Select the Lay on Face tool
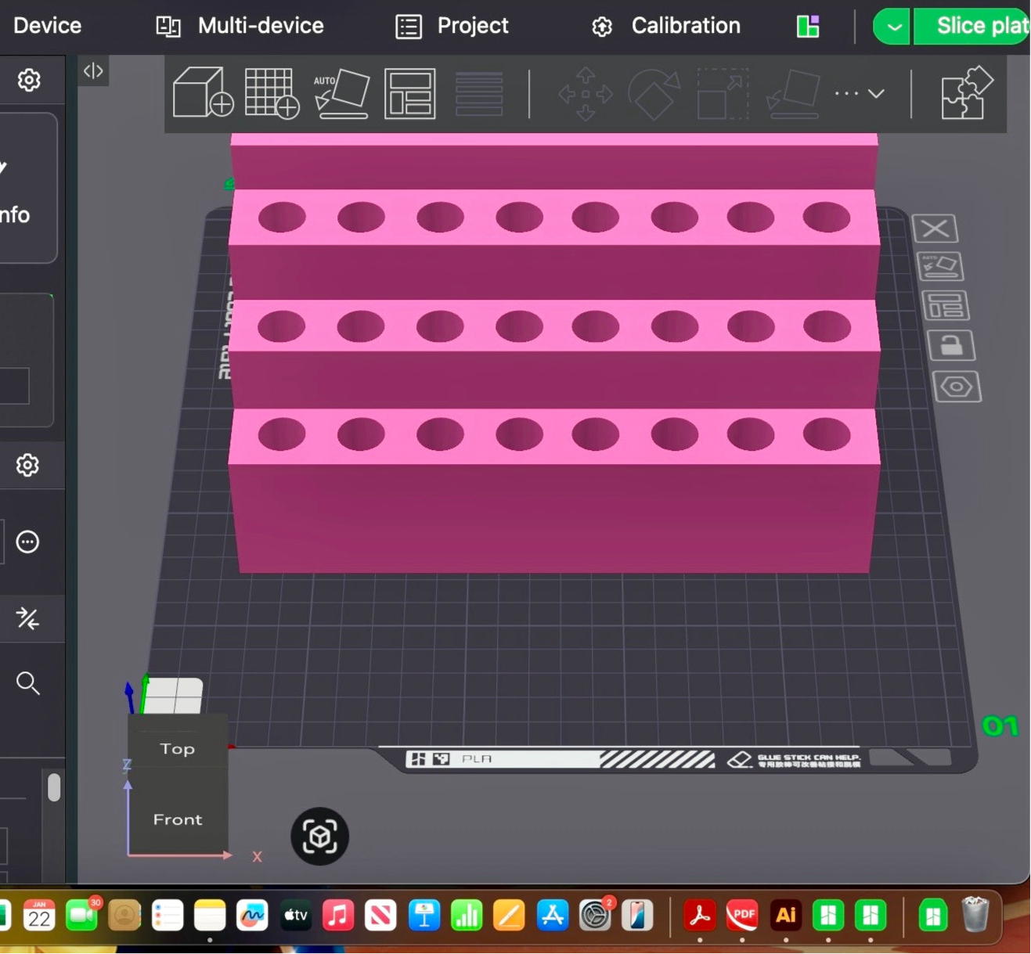The height and width of the screenshot is (954, 1031). (793, 94)
